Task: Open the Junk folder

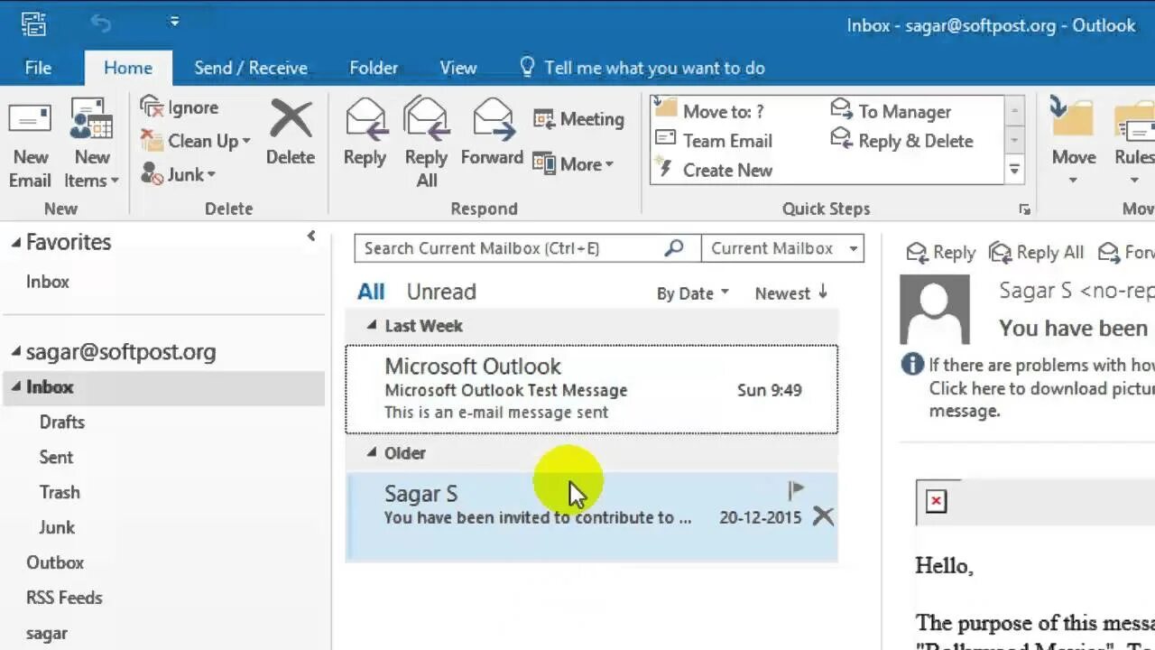Action: [x=57, y=527]
